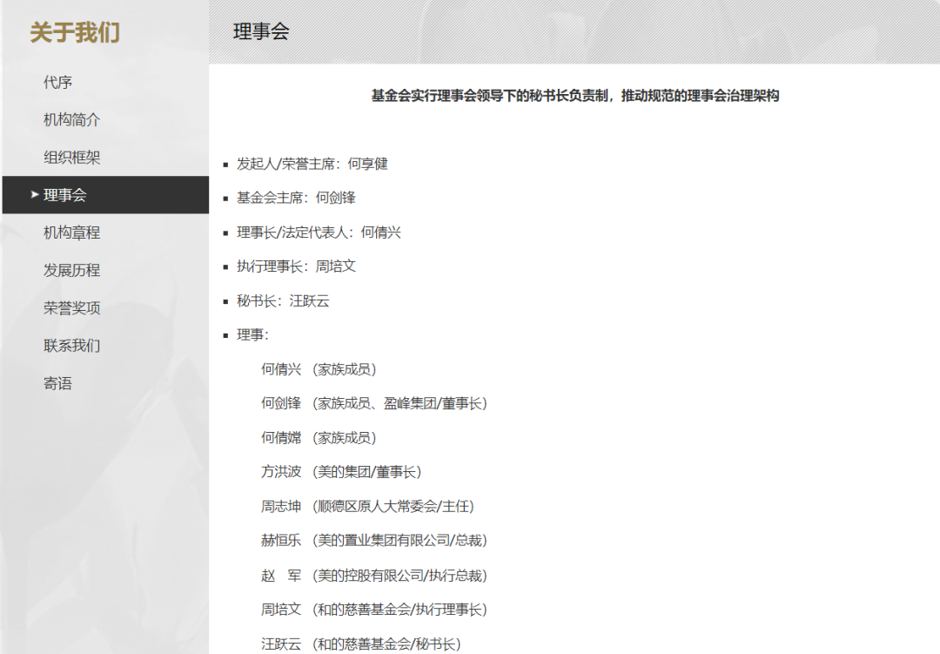Click the line 发起人/荣誉主席：何享健
Viewport: 940px width, 654px height.
pos(312,164)
